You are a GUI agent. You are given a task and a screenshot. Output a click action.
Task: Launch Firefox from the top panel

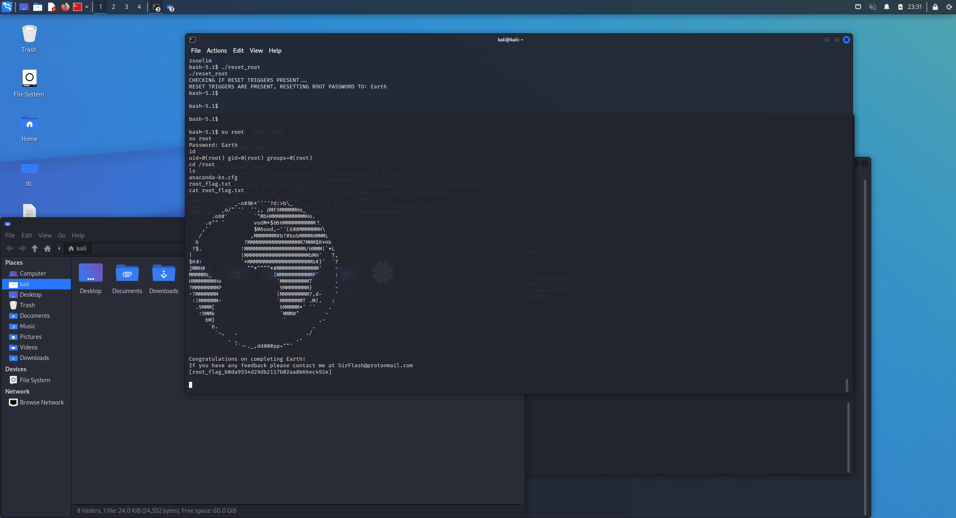(x=65, y=7)
